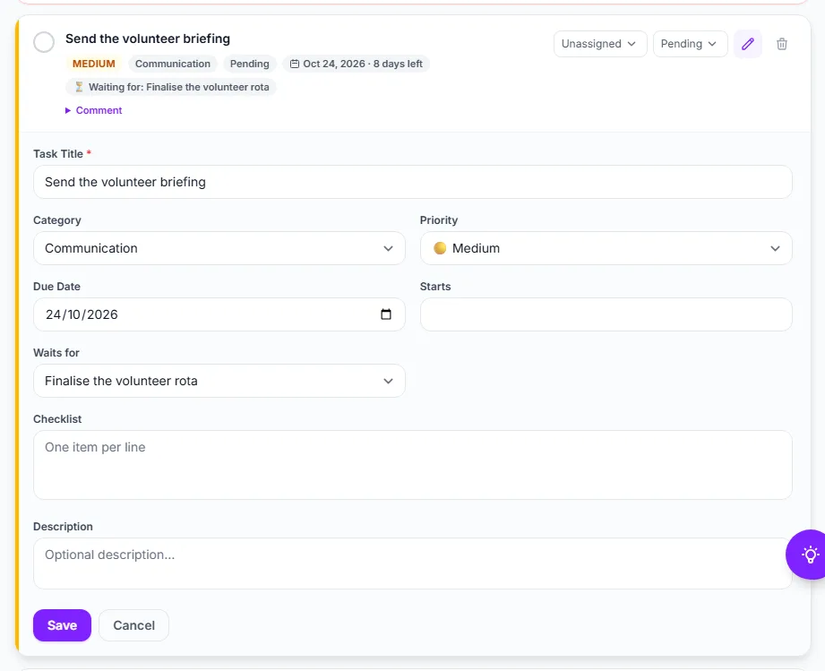Save the task changes
This screenshot has width=825, height=671.
pos(62,625)
